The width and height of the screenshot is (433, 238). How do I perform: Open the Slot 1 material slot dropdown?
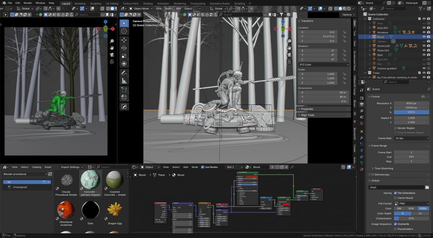[234, 167]
